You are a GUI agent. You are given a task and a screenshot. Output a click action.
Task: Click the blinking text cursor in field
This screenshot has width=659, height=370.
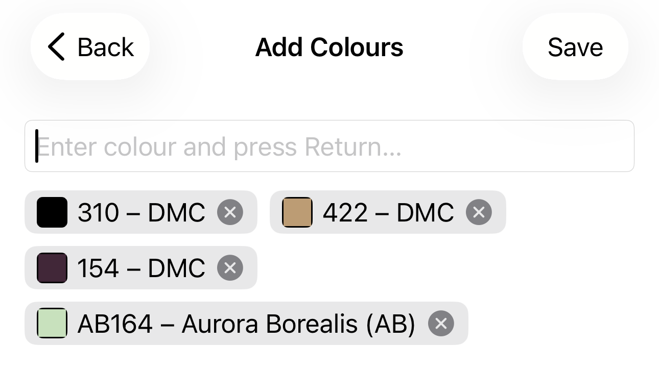37,146
